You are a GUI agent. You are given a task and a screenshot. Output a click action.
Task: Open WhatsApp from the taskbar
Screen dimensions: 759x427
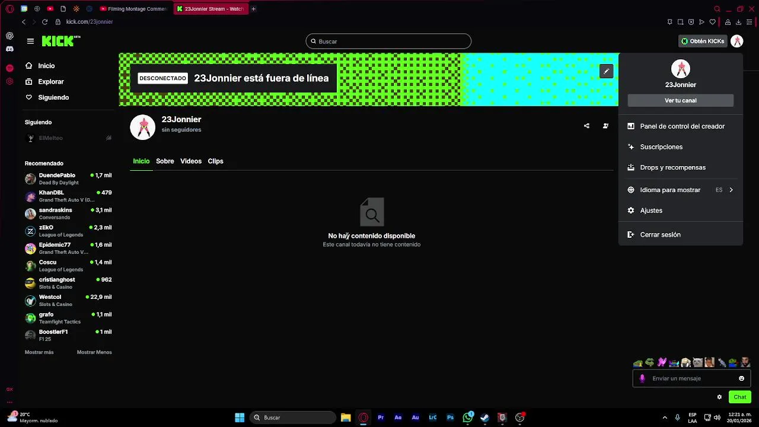pyautogui.click(x=468, y=418)
